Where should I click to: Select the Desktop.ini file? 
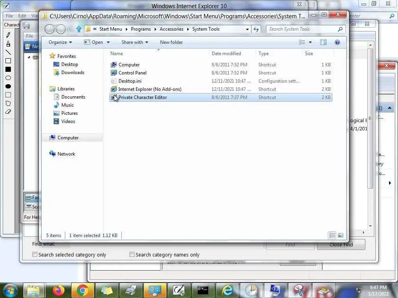click(x=221, y=81)
